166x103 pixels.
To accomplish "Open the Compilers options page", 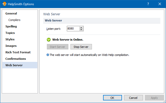I will (20, 20).
